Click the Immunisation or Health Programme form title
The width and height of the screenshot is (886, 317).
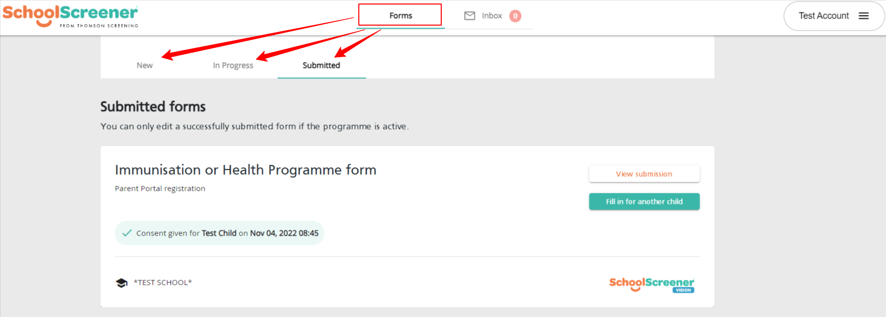[245, 170]
